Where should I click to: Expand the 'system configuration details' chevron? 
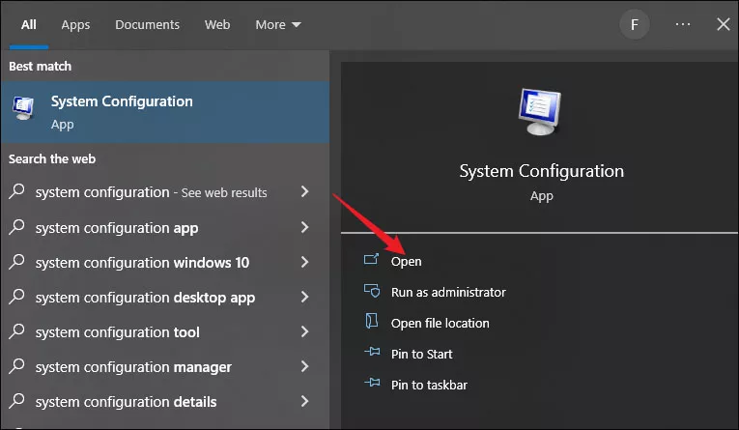[x=305, y=401]
